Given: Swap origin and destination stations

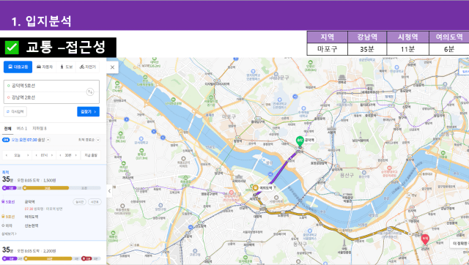Looking at the screenshot, I should pyautogui.click(x=90, y=92).
